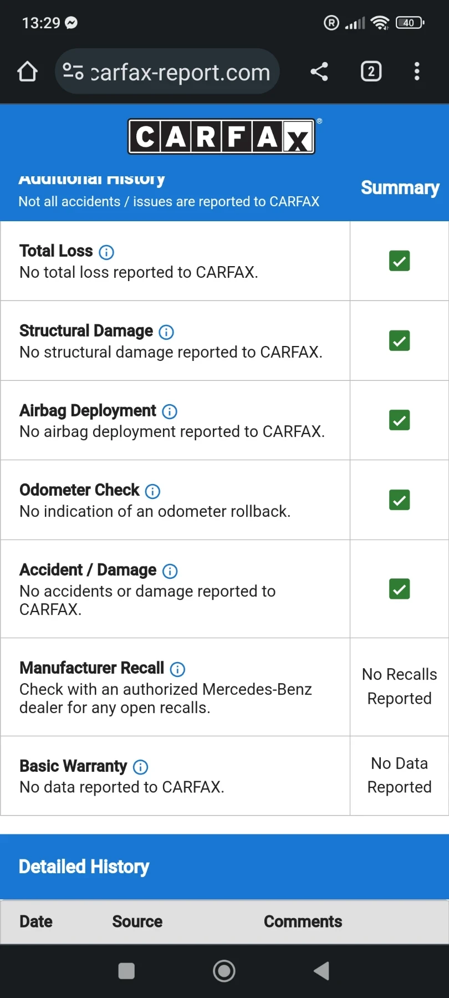Select the Detailed History section header
449x998 pixels.
click(x=84, y=867)
